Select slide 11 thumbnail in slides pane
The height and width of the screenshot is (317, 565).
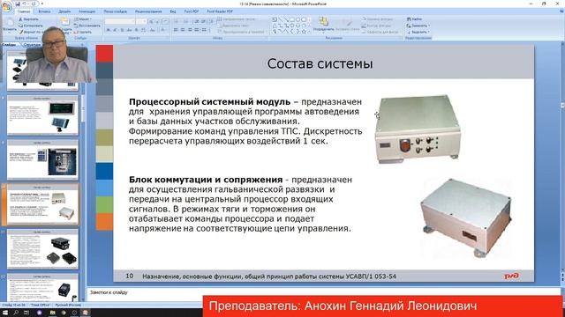42,249
